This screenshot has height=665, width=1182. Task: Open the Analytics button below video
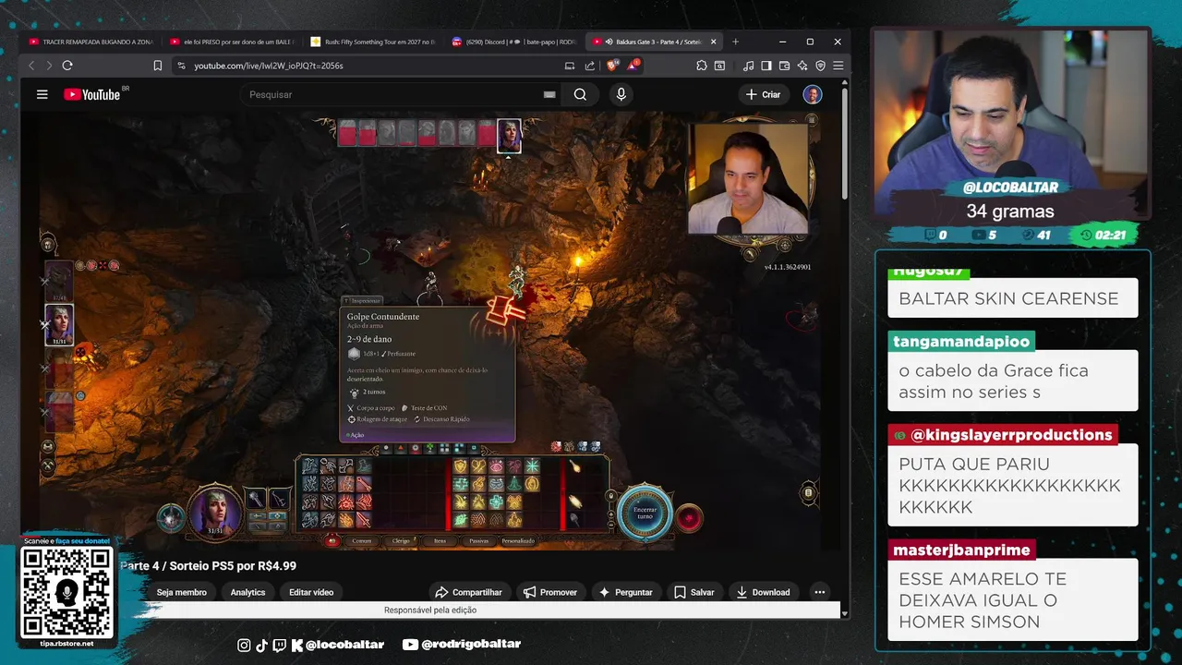[247, 592]
